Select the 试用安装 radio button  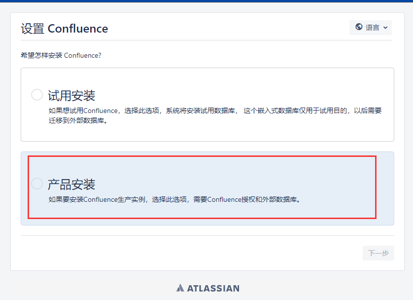click(37, 95)
